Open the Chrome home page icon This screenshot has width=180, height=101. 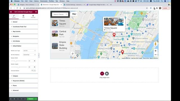[20, 8]
